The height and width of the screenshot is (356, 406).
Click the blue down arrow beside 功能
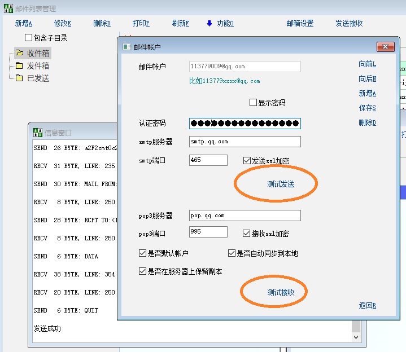(x=209, y=24)
